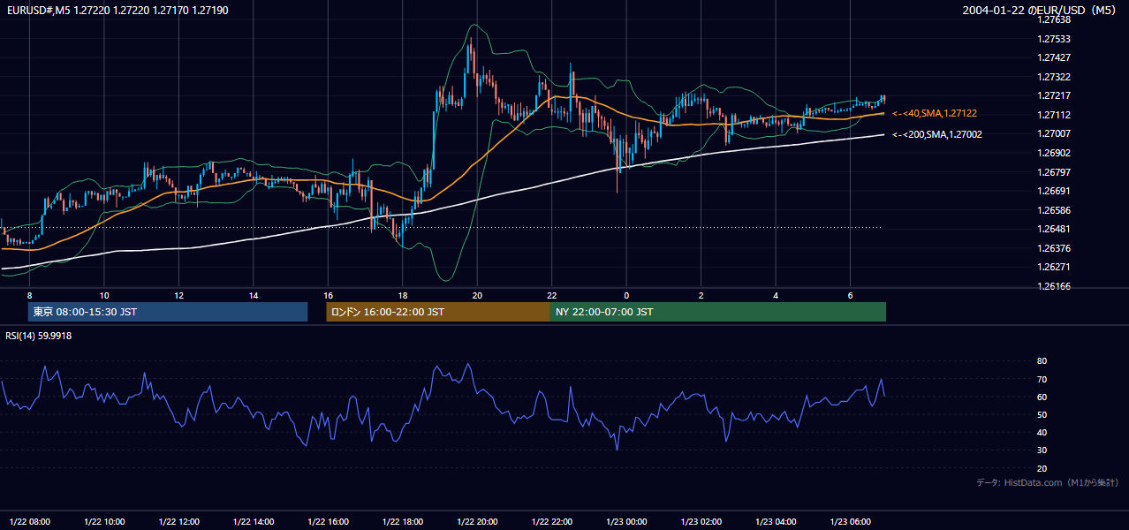Click the 1/23 04:00 time label

tap(776, 521)
